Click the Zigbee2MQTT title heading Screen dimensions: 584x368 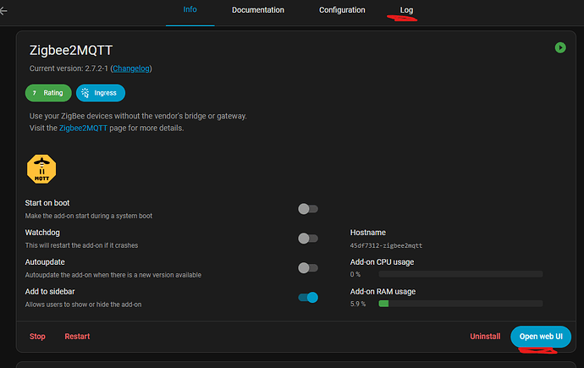coord(71,50)
